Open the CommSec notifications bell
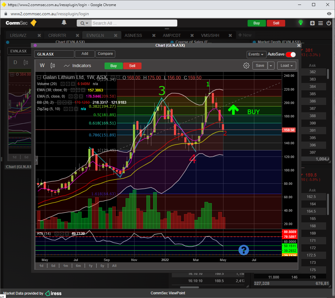Screen dimensions: 335x298 click(x=64, y=22)
